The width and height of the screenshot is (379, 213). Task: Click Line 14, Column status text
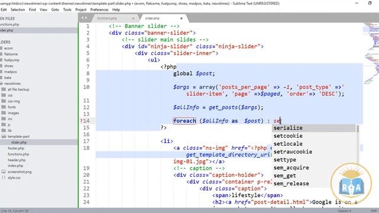pyautogui.click(x=14, y=211)
